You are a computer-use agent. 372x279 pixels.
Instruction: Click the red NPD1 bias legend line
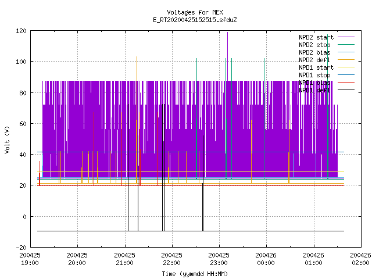[346, 83]
